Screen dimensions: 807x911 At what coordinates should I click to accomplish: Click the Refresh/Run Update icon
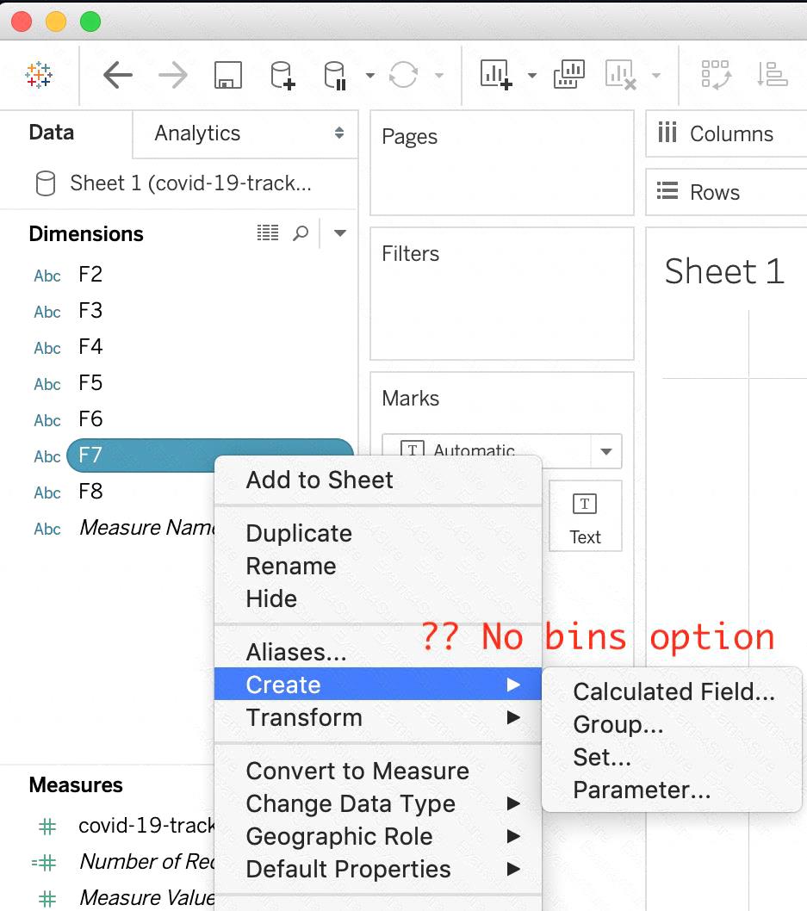[403, 75]
